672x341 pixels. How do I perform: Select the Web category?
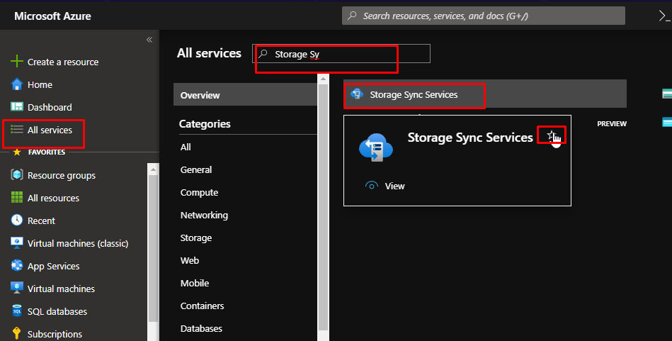(190, 260)
